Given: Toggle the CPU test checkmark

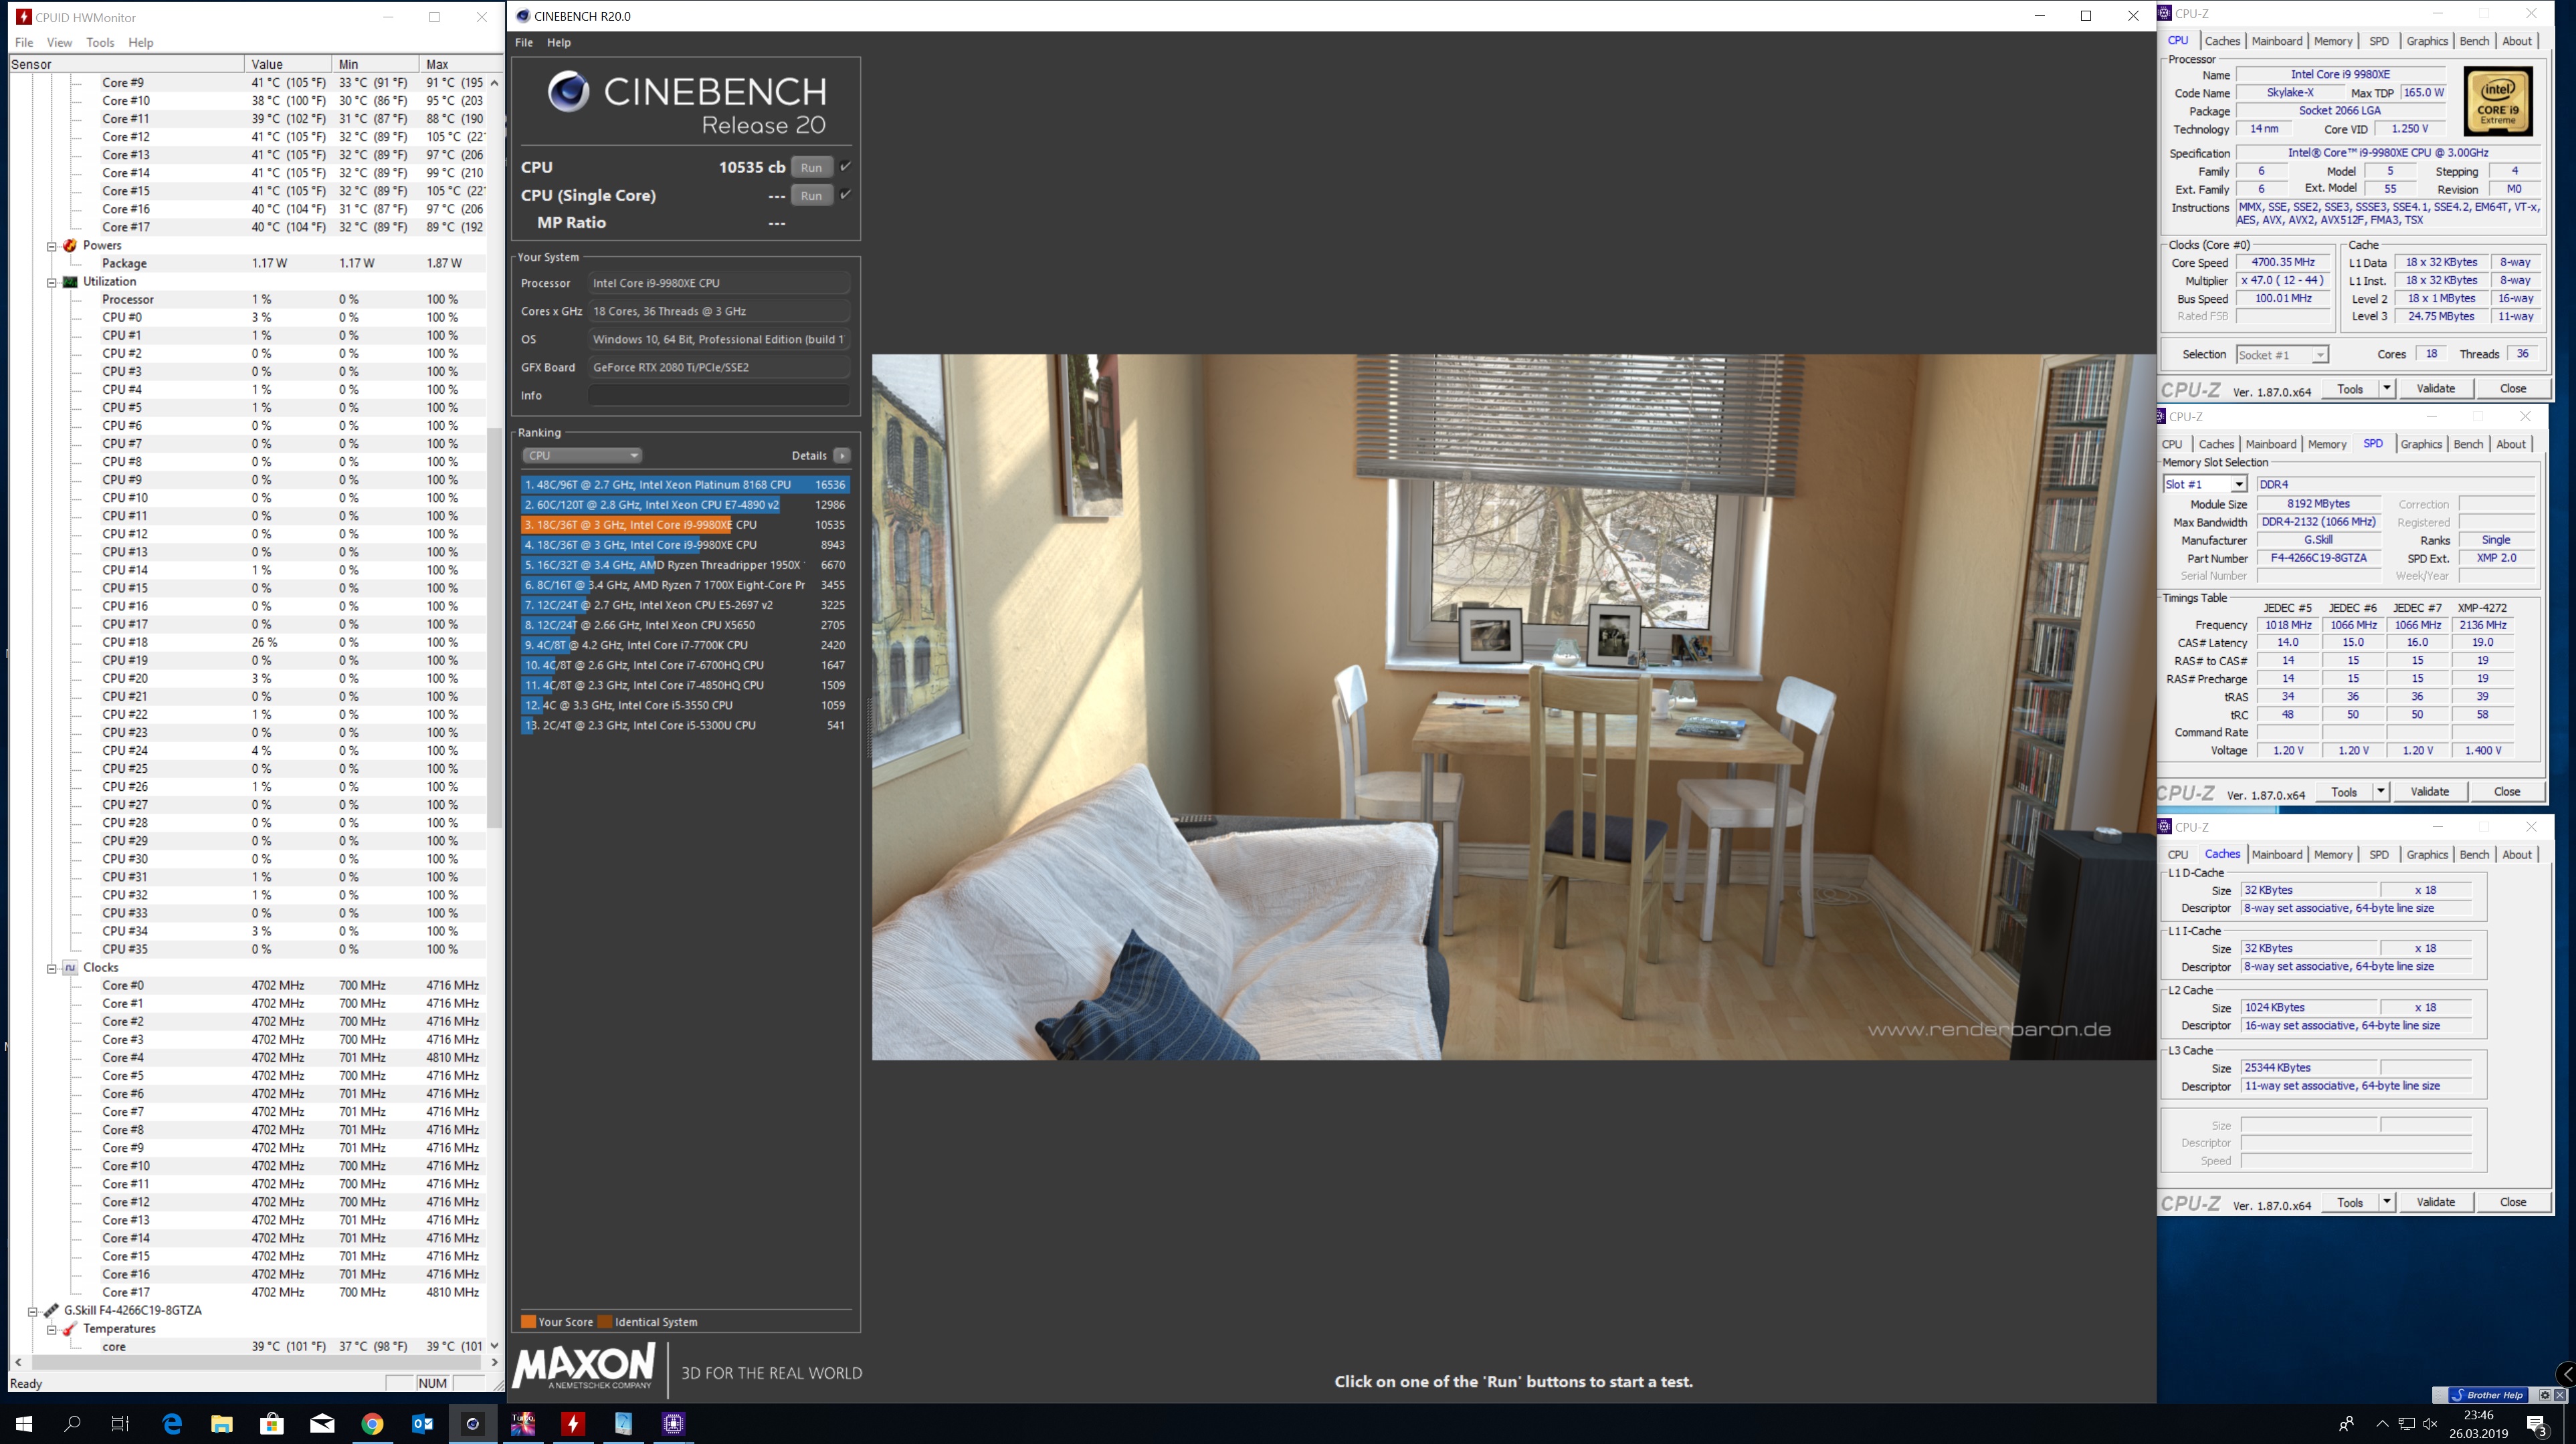Looking at the screenshot, I should (x=846, y=167).
